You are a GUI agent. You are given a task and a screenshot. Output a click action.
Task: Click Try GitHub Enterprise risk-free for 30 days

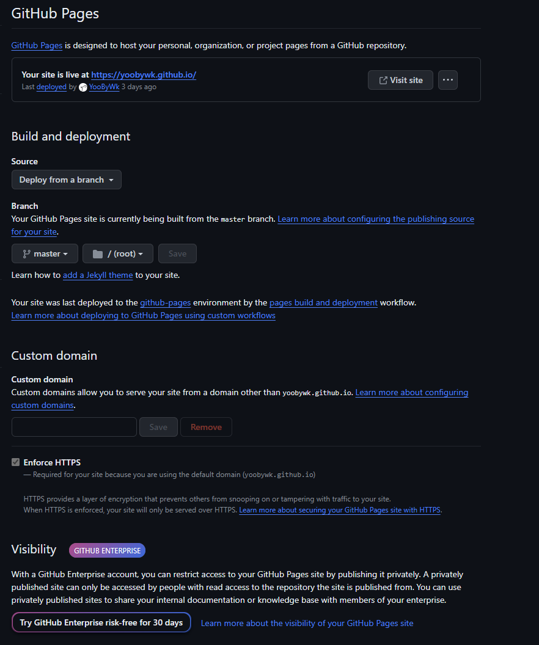[101, 622]
